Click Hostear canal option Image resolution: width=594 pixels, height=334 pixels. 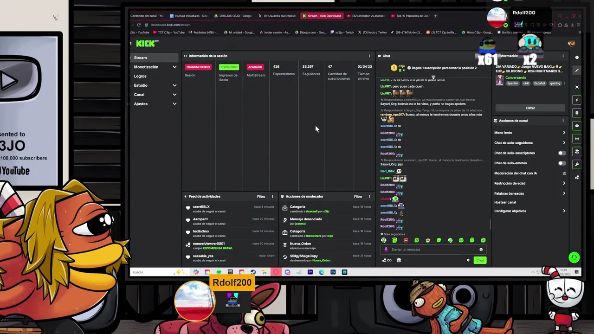tap(505, 202)
